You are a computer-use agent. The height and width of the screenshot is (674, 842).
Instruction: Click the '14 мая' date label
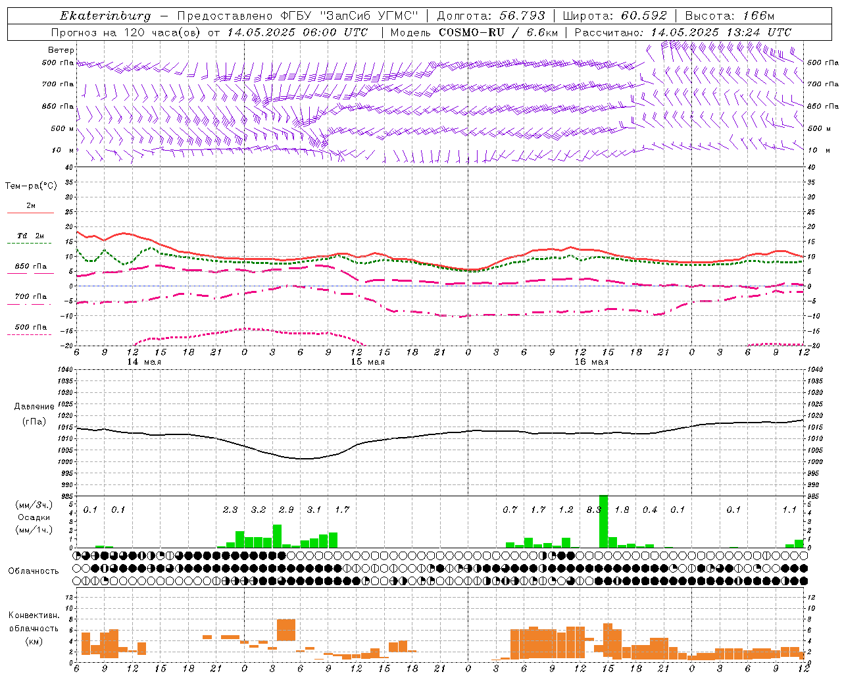(144, 362)
